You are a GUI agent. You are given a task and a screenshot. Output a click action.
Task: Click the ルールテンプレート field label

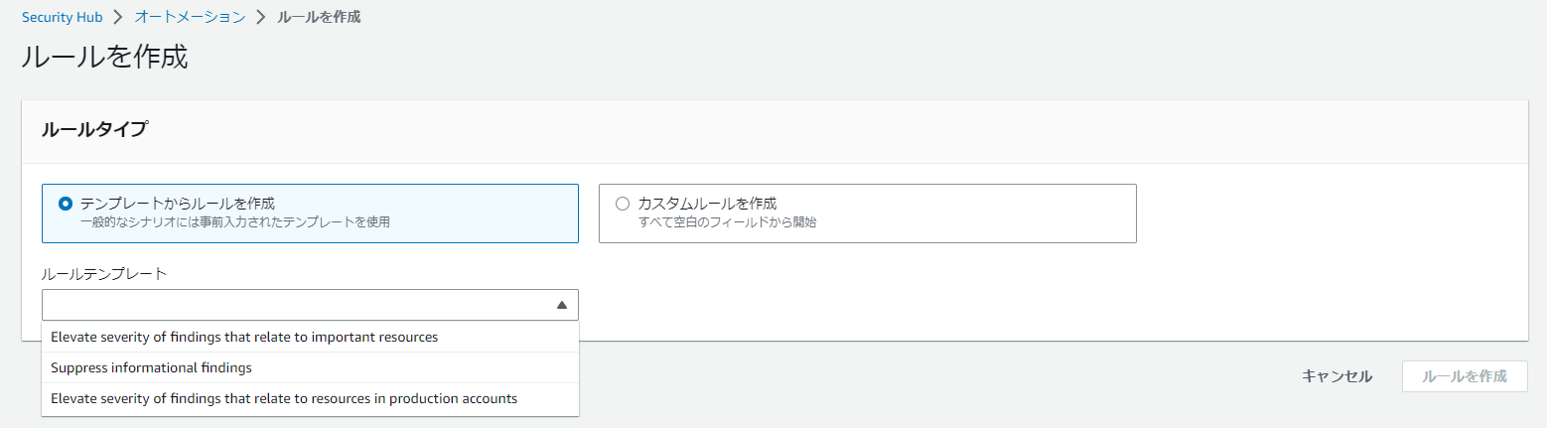coord(104,273)
